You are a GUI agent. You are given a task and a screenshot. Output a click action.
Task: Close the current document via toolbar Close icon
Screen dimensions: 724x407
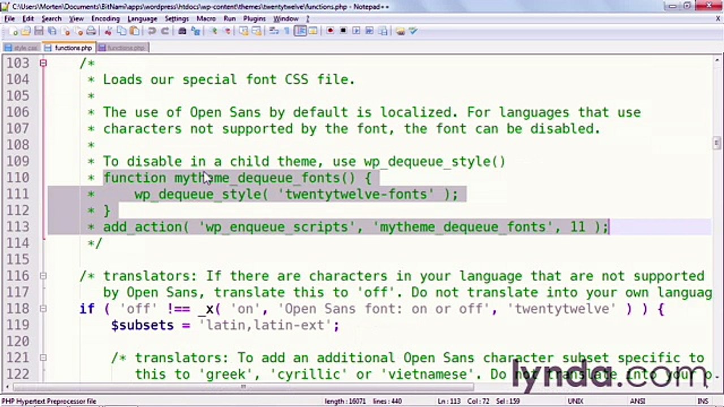66,31
